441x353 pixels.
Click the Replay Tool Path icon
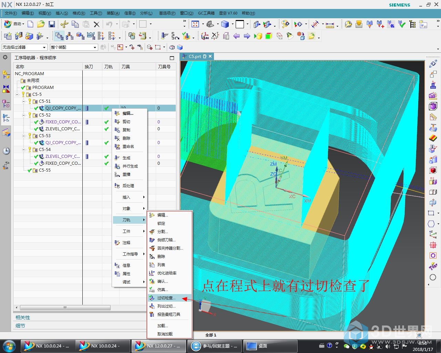coord(175,36)
